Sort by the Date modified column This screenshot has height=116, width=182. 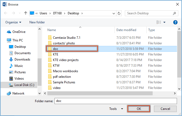pos(126,30)
